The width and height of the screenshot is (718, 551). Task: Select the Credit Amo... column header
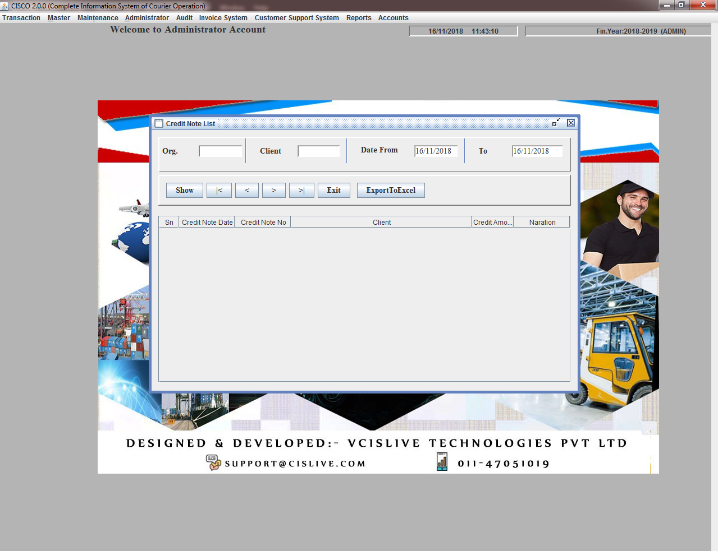point(492,223)
